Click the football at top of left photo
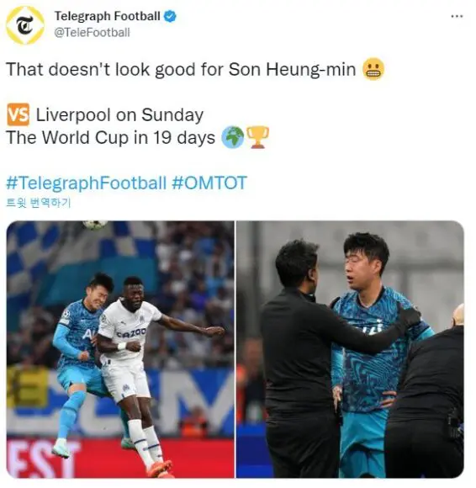Viewport: 476px width, 488px height. pos(95,224)
